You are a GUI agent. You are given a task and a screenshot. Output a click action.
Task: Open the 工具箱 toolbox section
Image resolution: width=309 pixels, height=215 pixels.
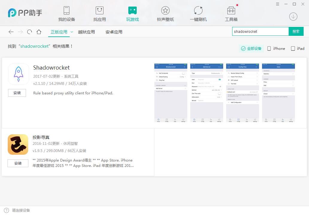point(231,14)
